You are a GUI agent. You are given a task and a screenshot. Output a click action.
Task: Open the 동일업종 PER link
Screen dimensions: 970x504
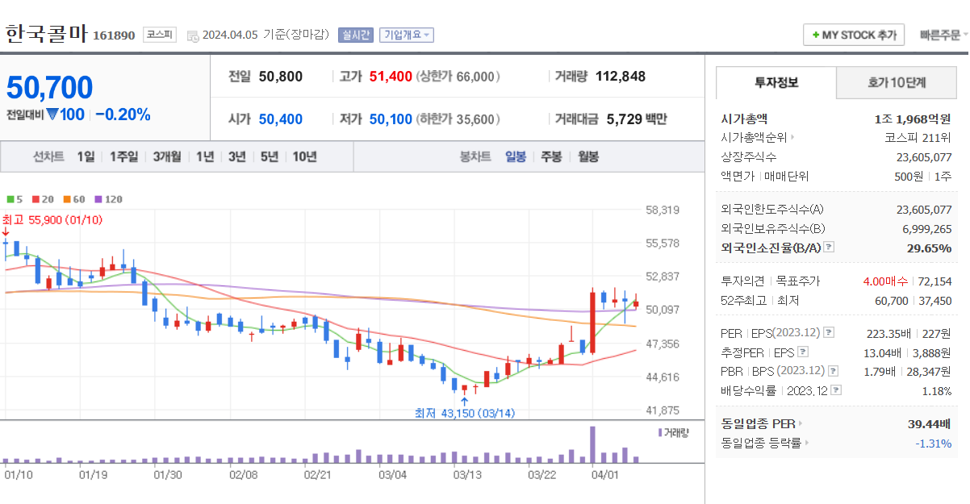pyautogui.click(x=759, y=424)
